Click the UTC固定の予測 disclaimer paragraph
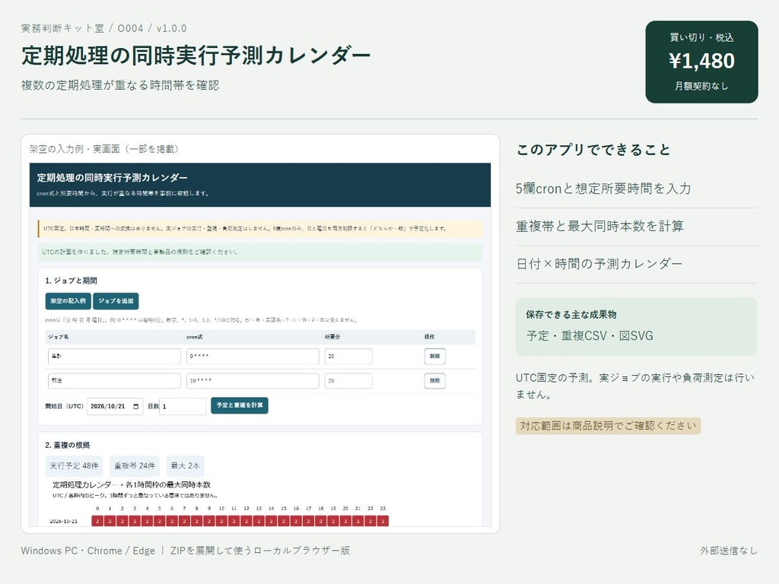 point(635,386)
